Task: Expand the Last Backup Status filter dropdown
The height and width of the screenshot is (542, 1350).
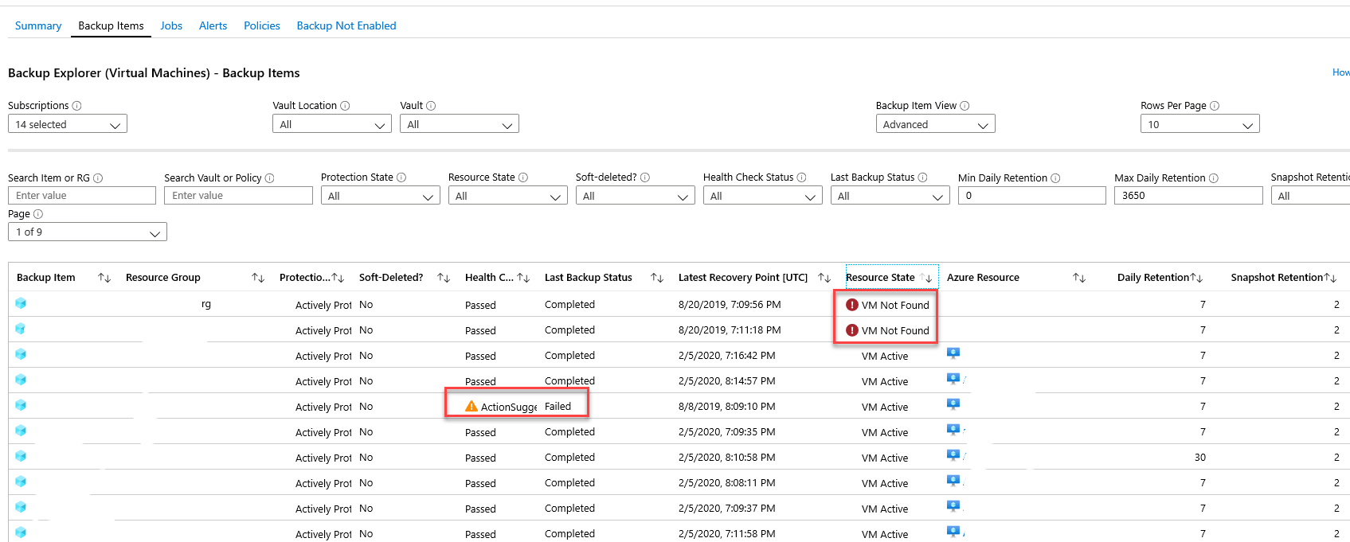Action: point(890,196)
